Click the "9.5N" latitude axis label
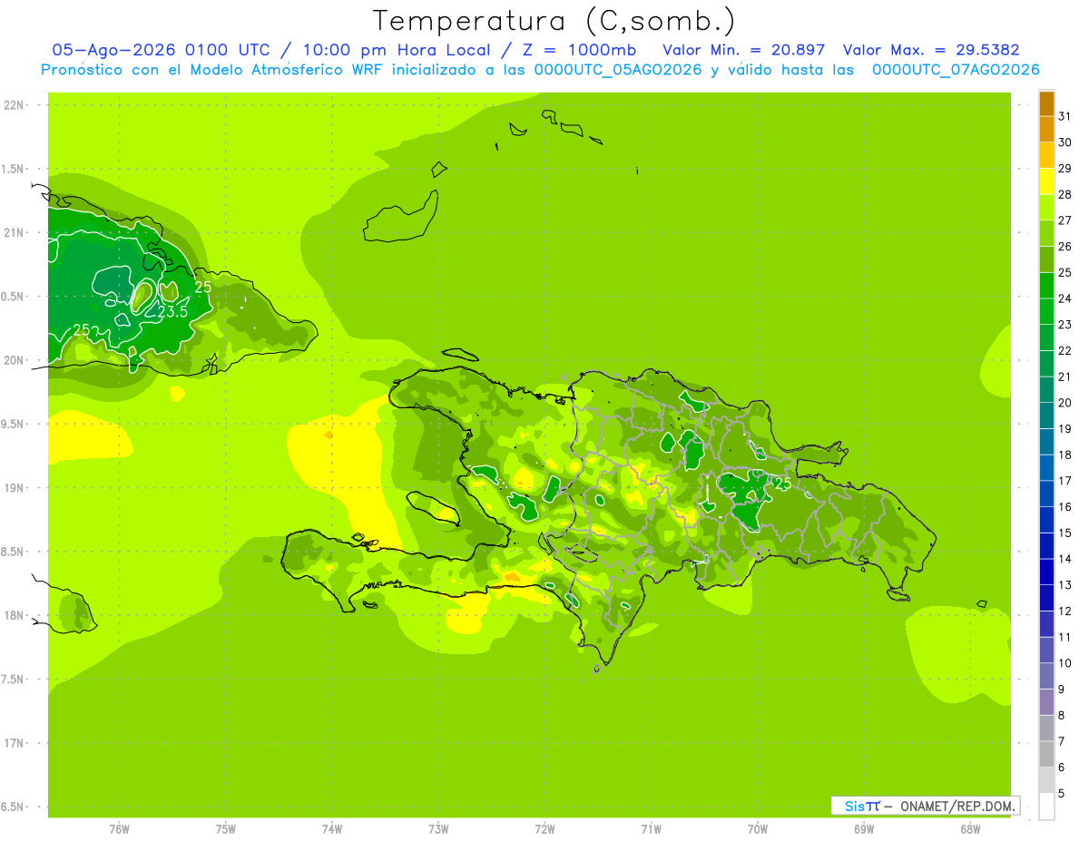Image resolution: width=1089 pixels, height=841 pixels. click(x=14, y=424)
